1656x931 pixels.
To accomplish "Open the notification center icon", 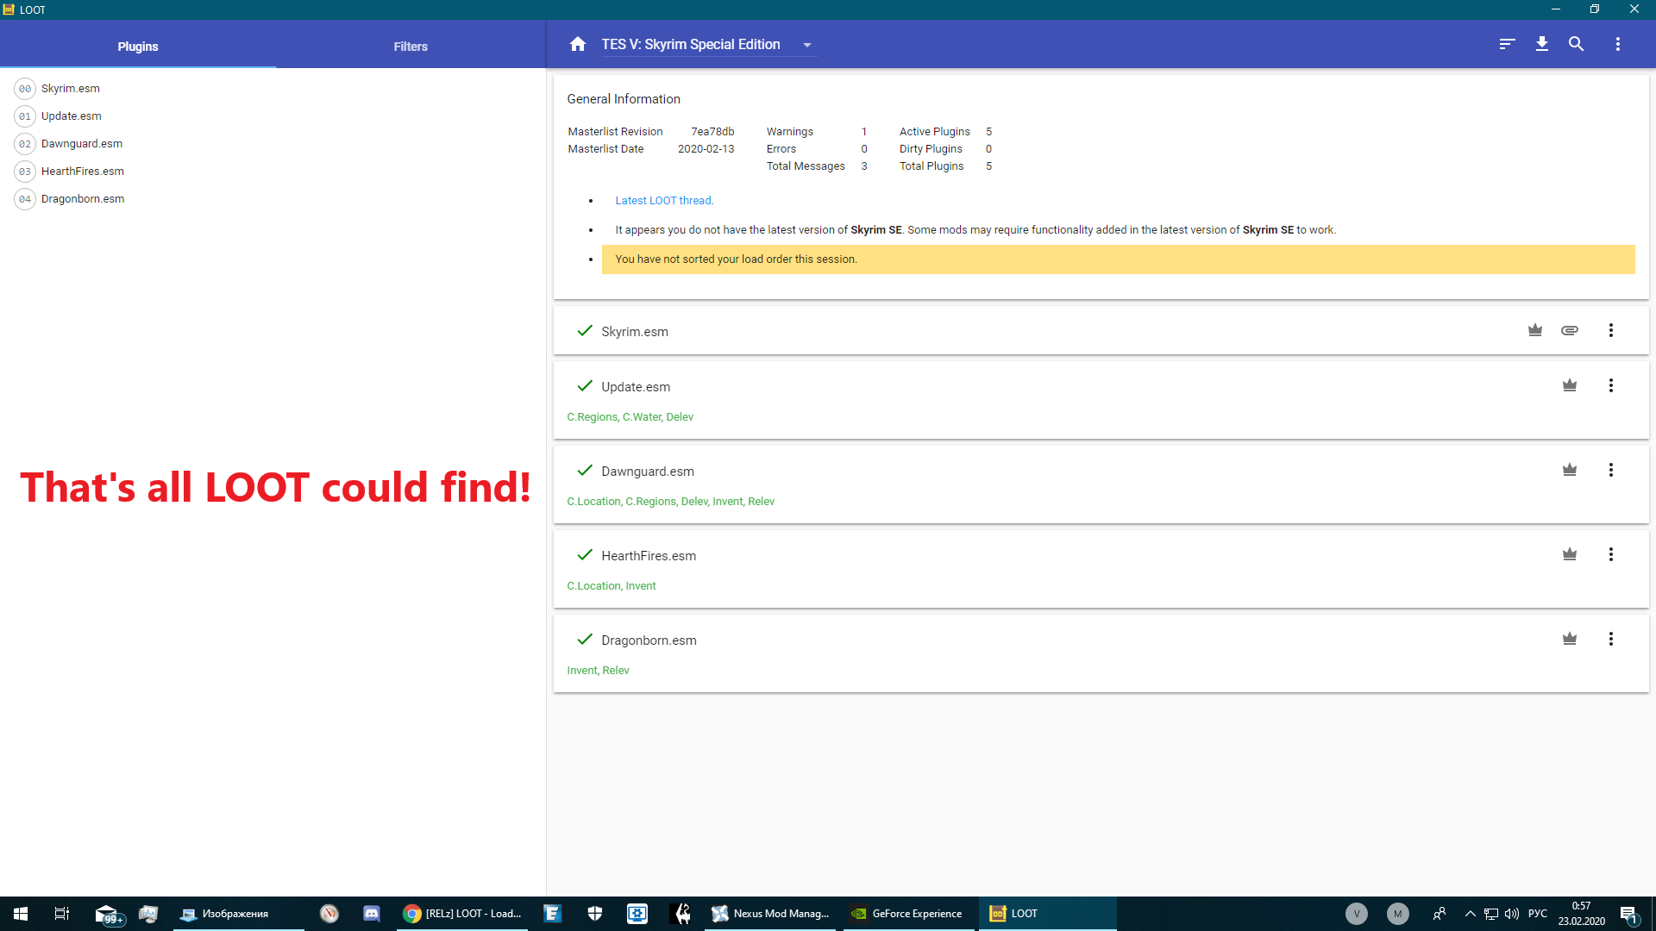I will 1628,915.
